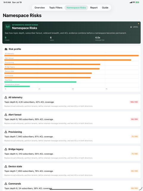Tap the orange status dot in banner
Viewport: 143px width, 191px height.
(x=138, y=24)
